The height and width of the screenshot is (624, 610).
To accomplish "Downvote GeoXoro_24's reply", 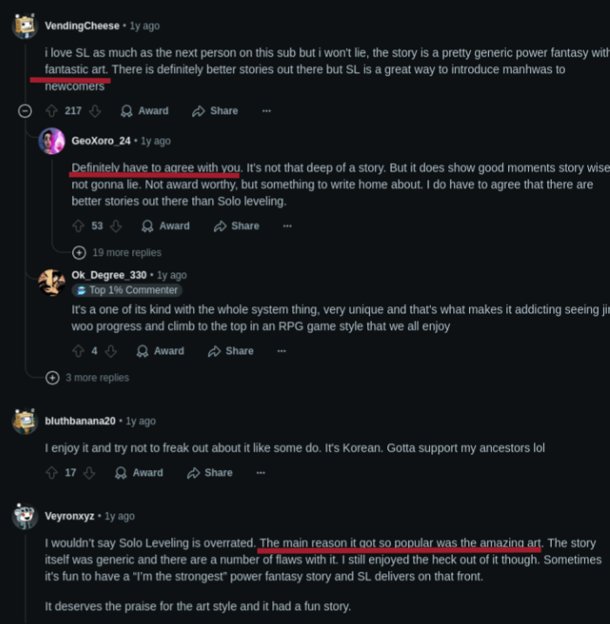I will [x=116, y=225].
